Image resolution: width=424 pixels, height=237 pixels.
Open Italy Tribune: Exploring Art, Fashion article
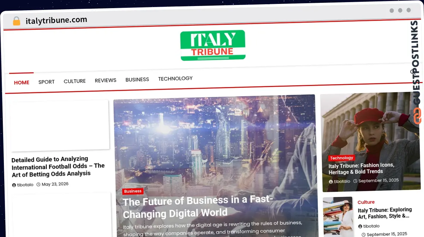[x=385, y=213]
